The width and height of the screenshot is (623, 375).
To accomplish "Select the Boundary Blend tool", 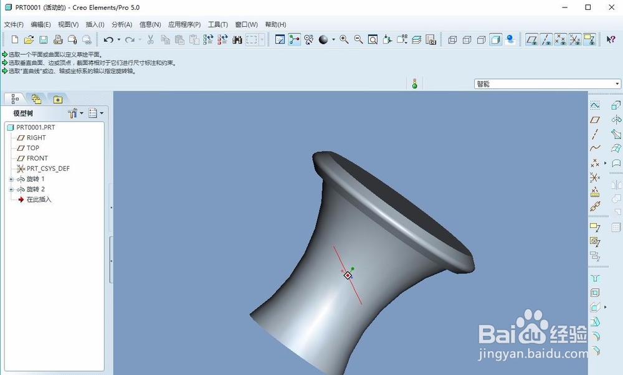I will [x=616, y=148].
